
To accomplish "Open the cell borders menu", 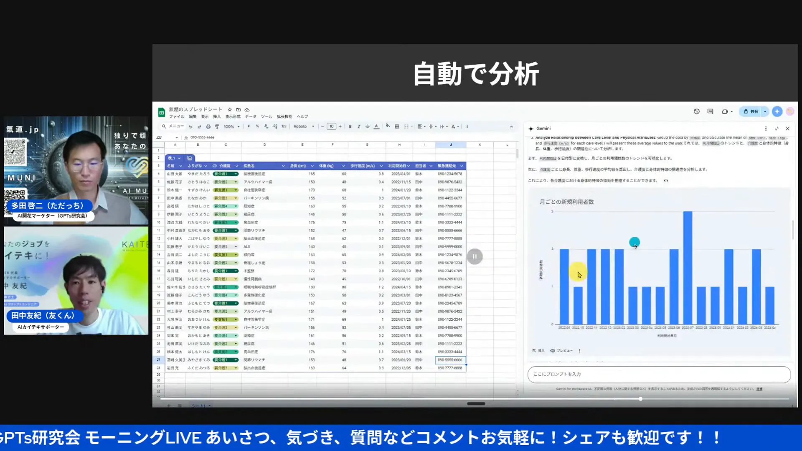I will 397,127.
